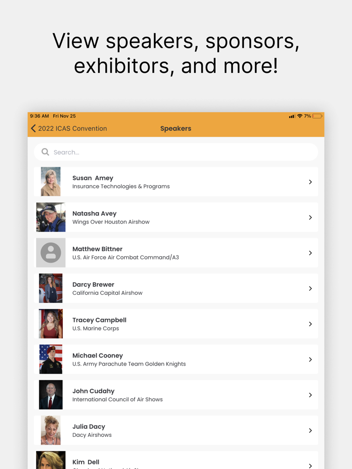Open chevron for Matthew Bittner row
This screenshot has width=352, height=469.
310,253
